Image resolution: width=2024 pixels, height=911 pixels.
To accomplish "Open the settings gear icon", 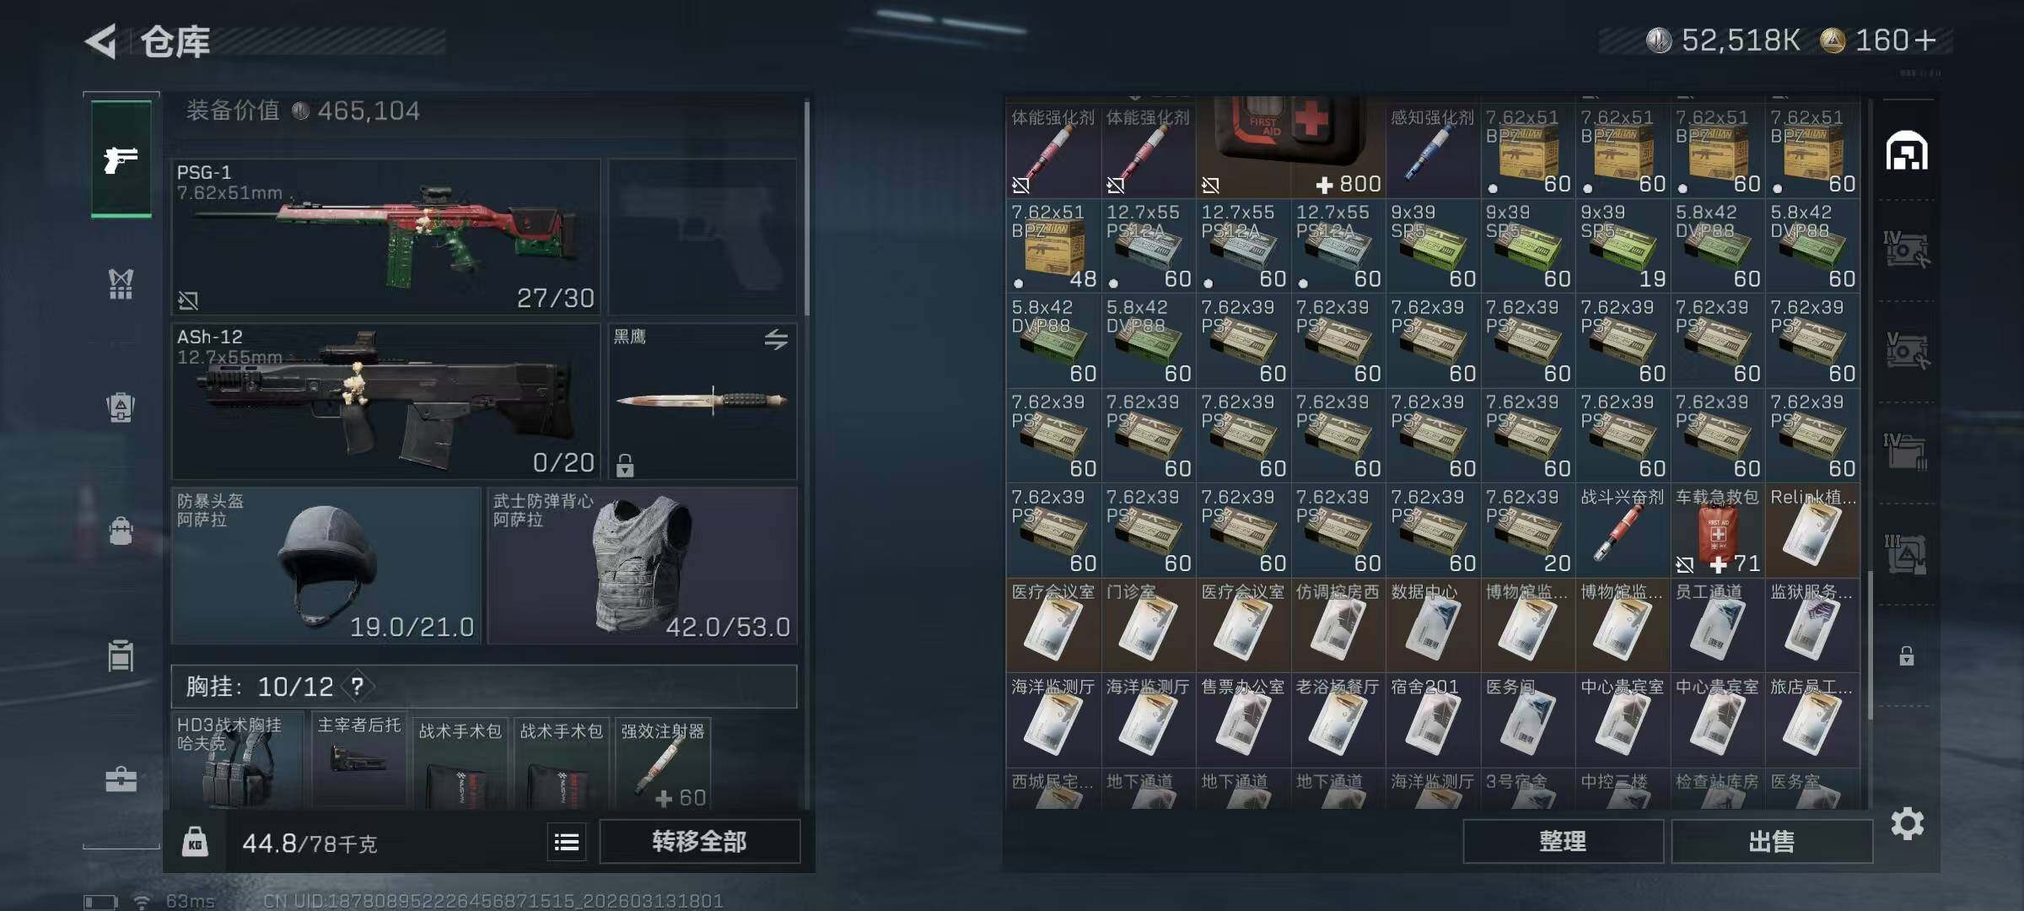I will coord(1907,823).
